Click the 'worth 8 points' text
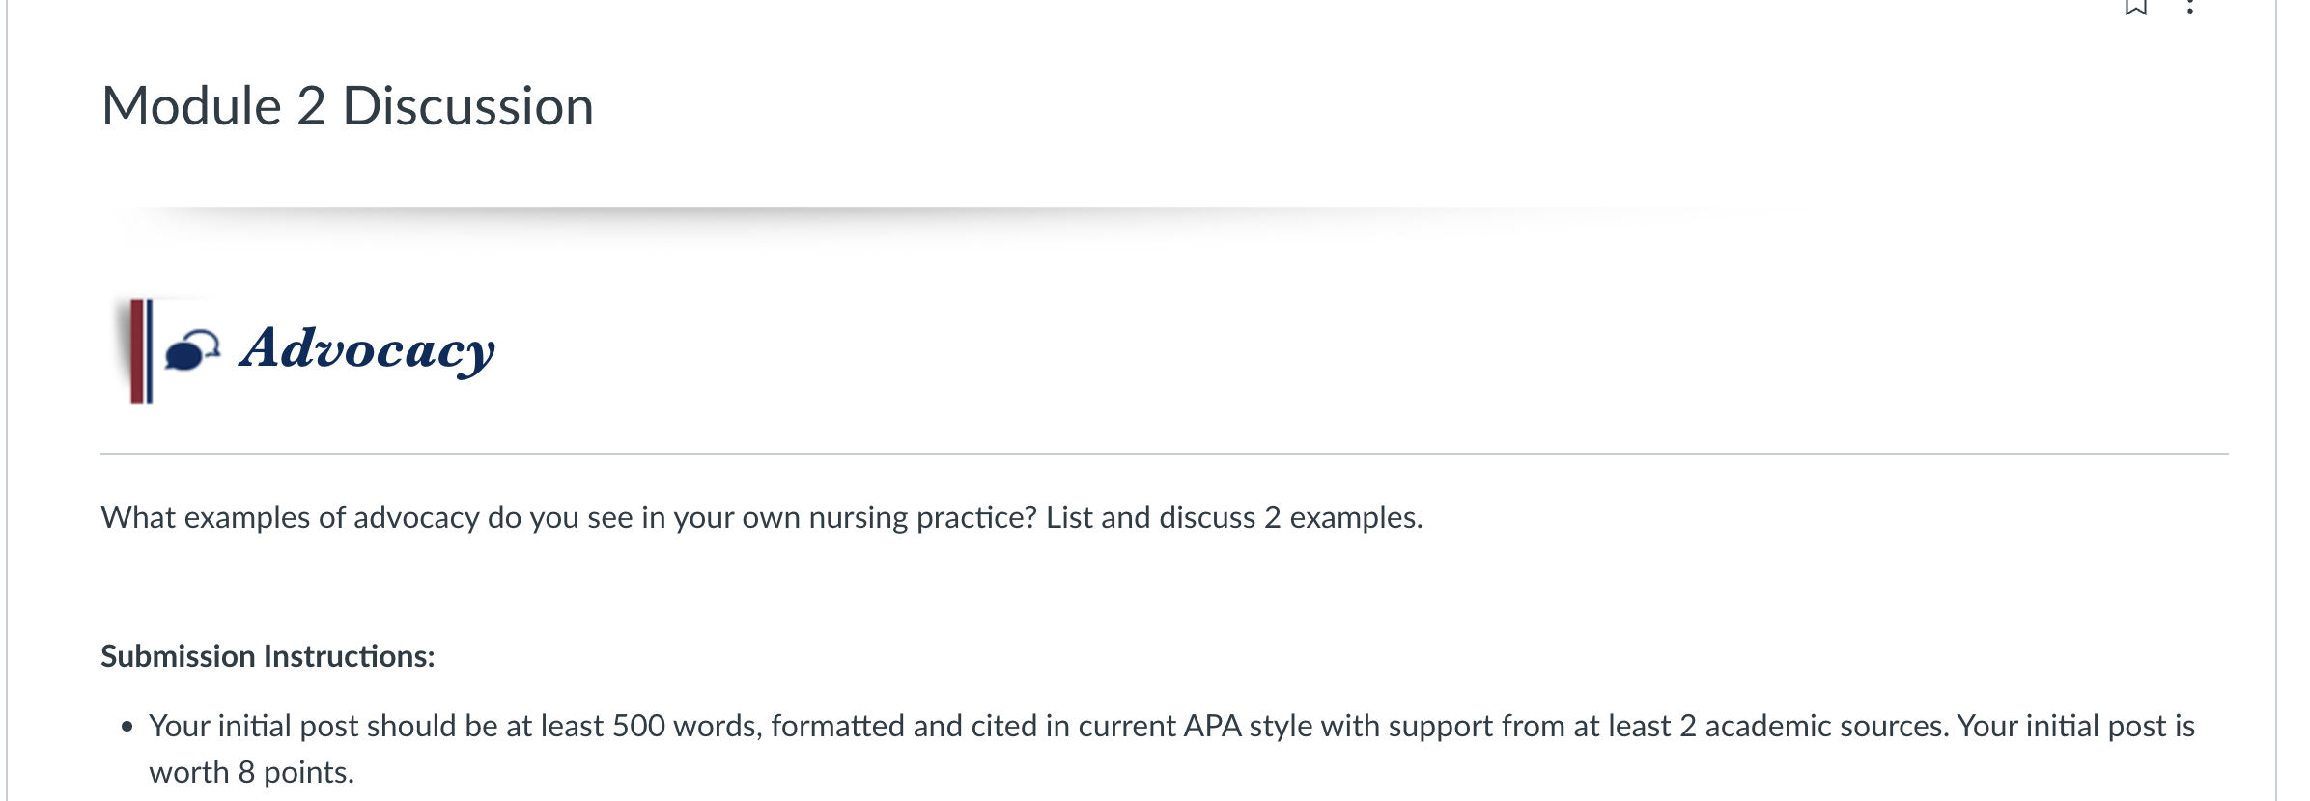 pyautogui.click(x=251, y=772)
